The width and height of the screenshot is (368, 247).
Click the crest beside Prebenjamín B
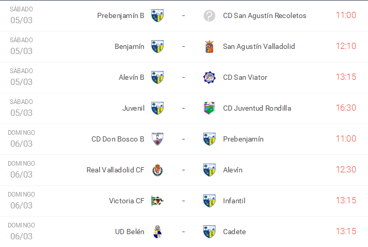coord(157,15)
